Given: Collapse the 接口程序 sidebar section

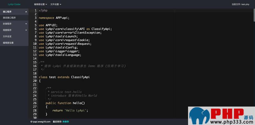Looking at the screenshot, I should click(14, 12).
